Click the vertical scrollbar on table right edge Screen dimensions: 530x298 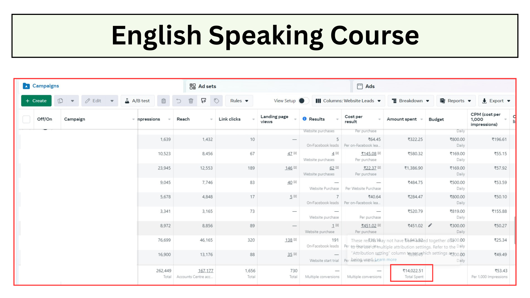[x=515, y=230]
